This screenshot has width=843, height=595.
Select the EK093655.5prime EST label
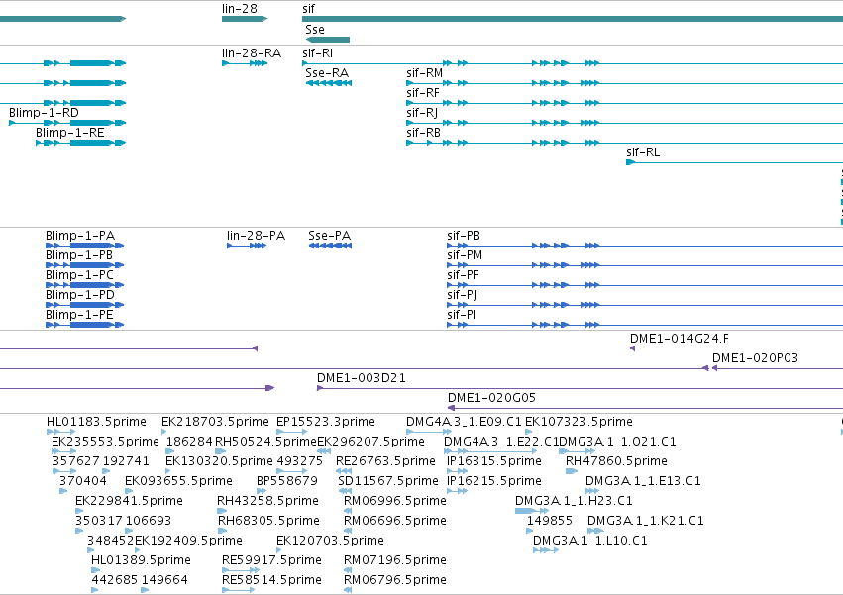pyautogui.click(x=178, y=480)
